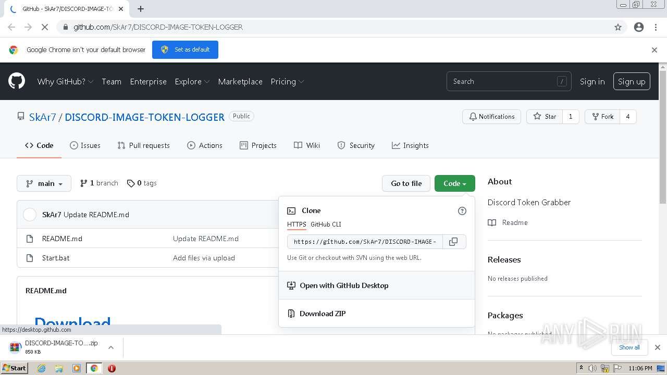Viewport: 667px width, 375px height.
Task: Open the volume tray icon
Action: pos(592,368)
